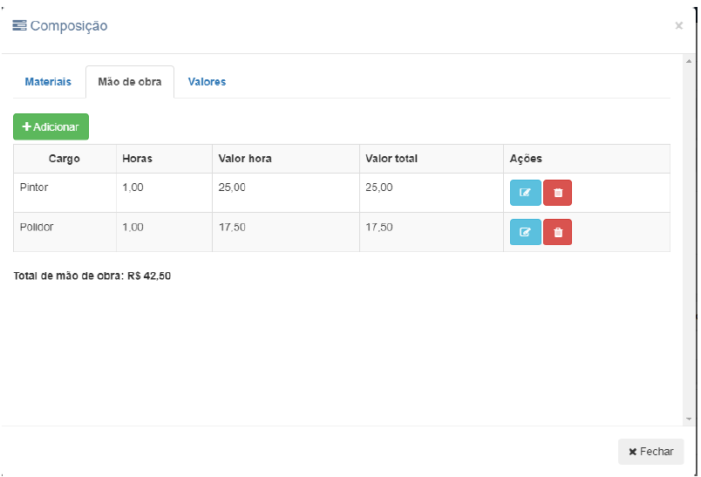The width and height of the screenshot is (701, 477).
Task: Click the Cargo column header
Action: pos(65,159)
